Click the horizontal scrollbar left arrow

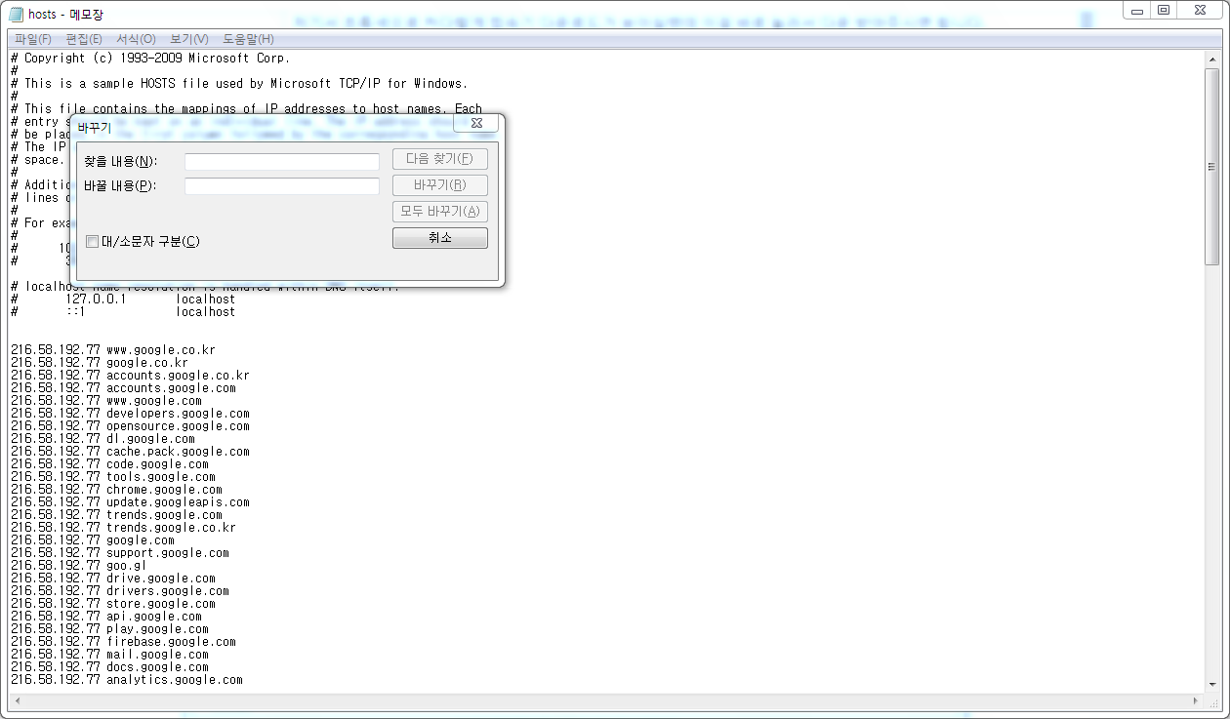17,701
